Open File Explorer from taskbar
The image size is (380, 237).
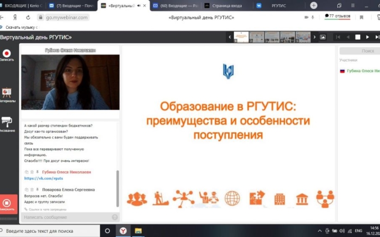pos(138,231)
